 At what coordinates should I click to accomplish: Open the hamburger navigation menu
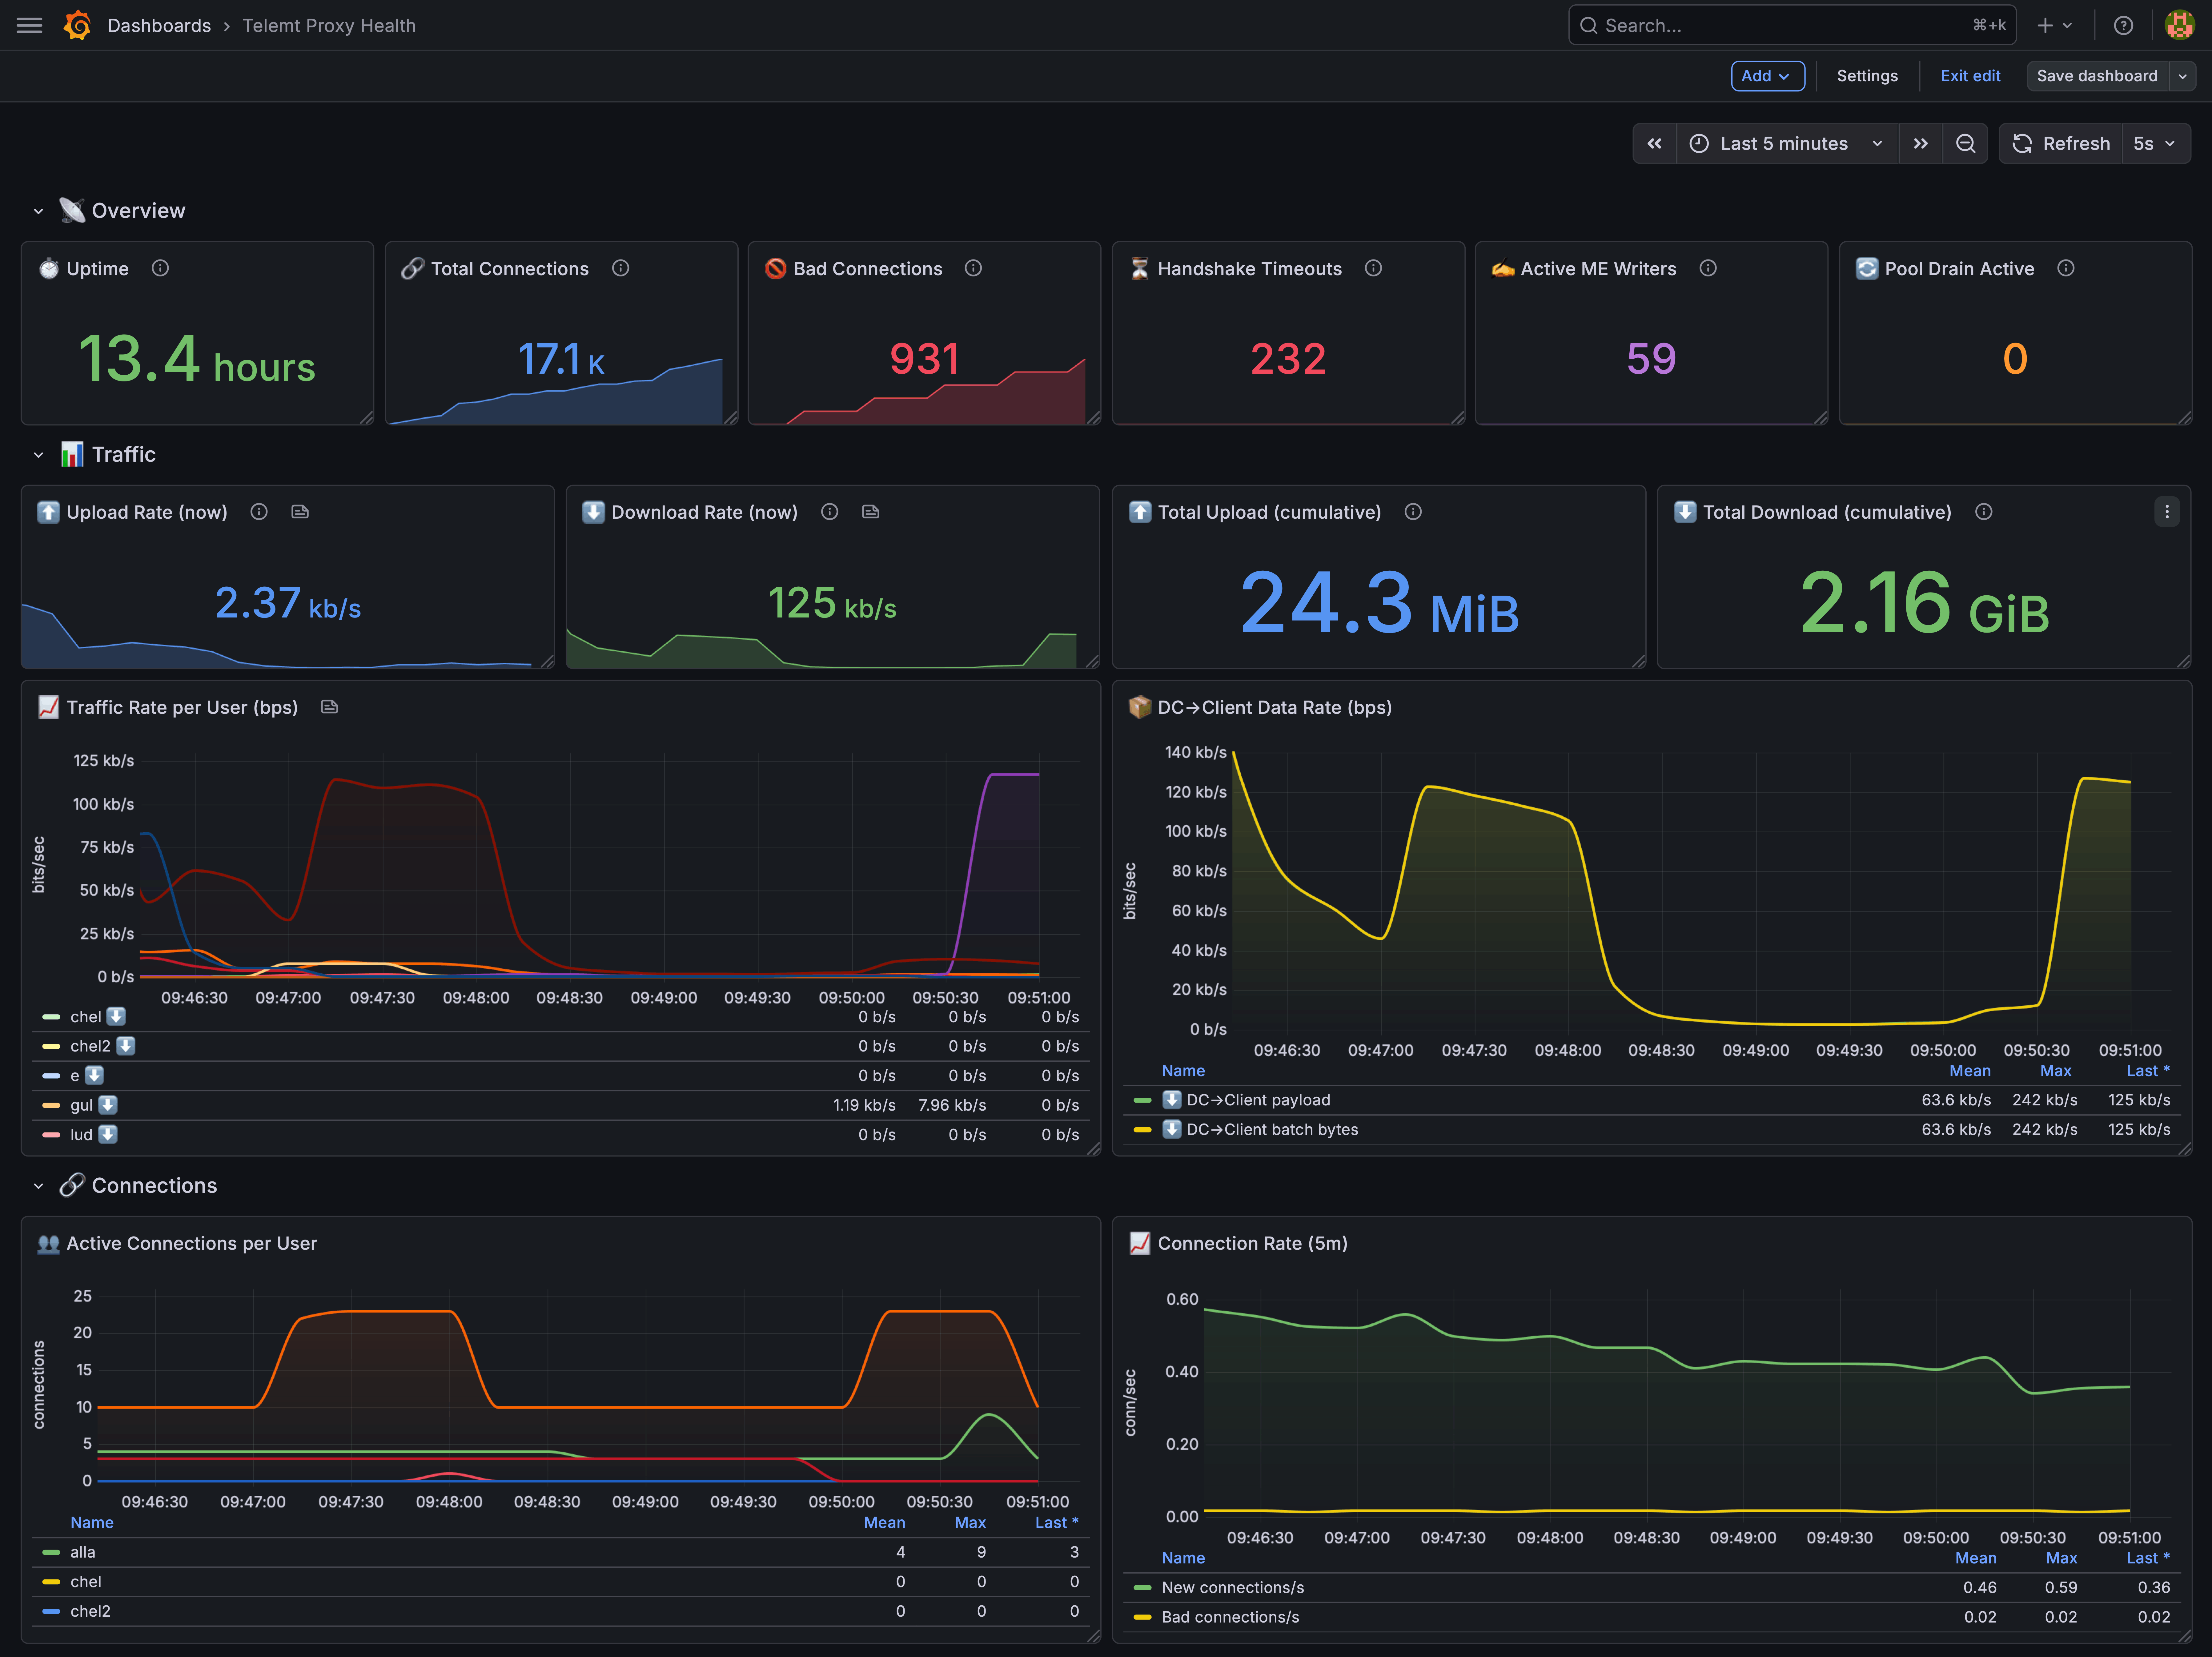pos(30,25)
